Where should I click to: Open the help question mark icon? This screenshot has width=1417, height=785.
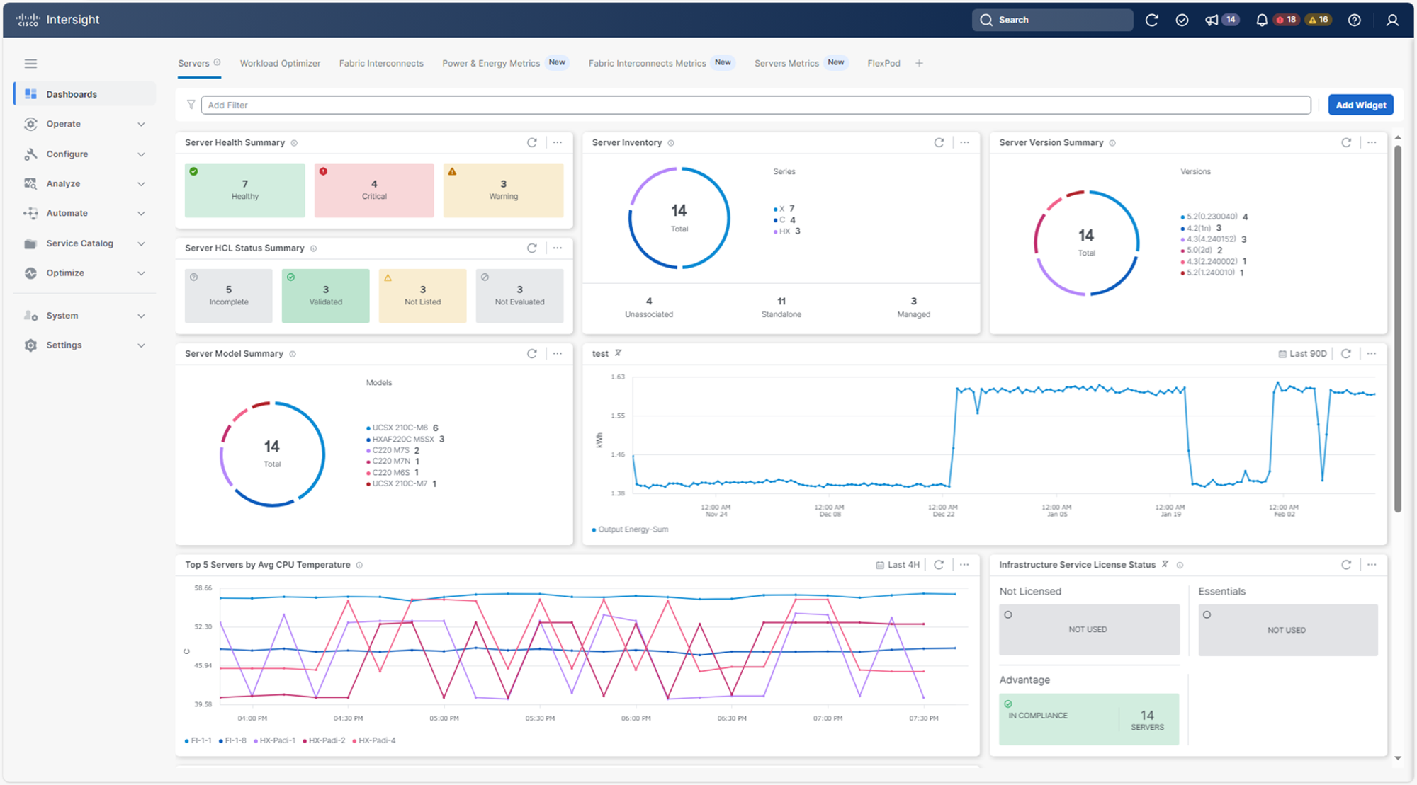(1355, 20)
